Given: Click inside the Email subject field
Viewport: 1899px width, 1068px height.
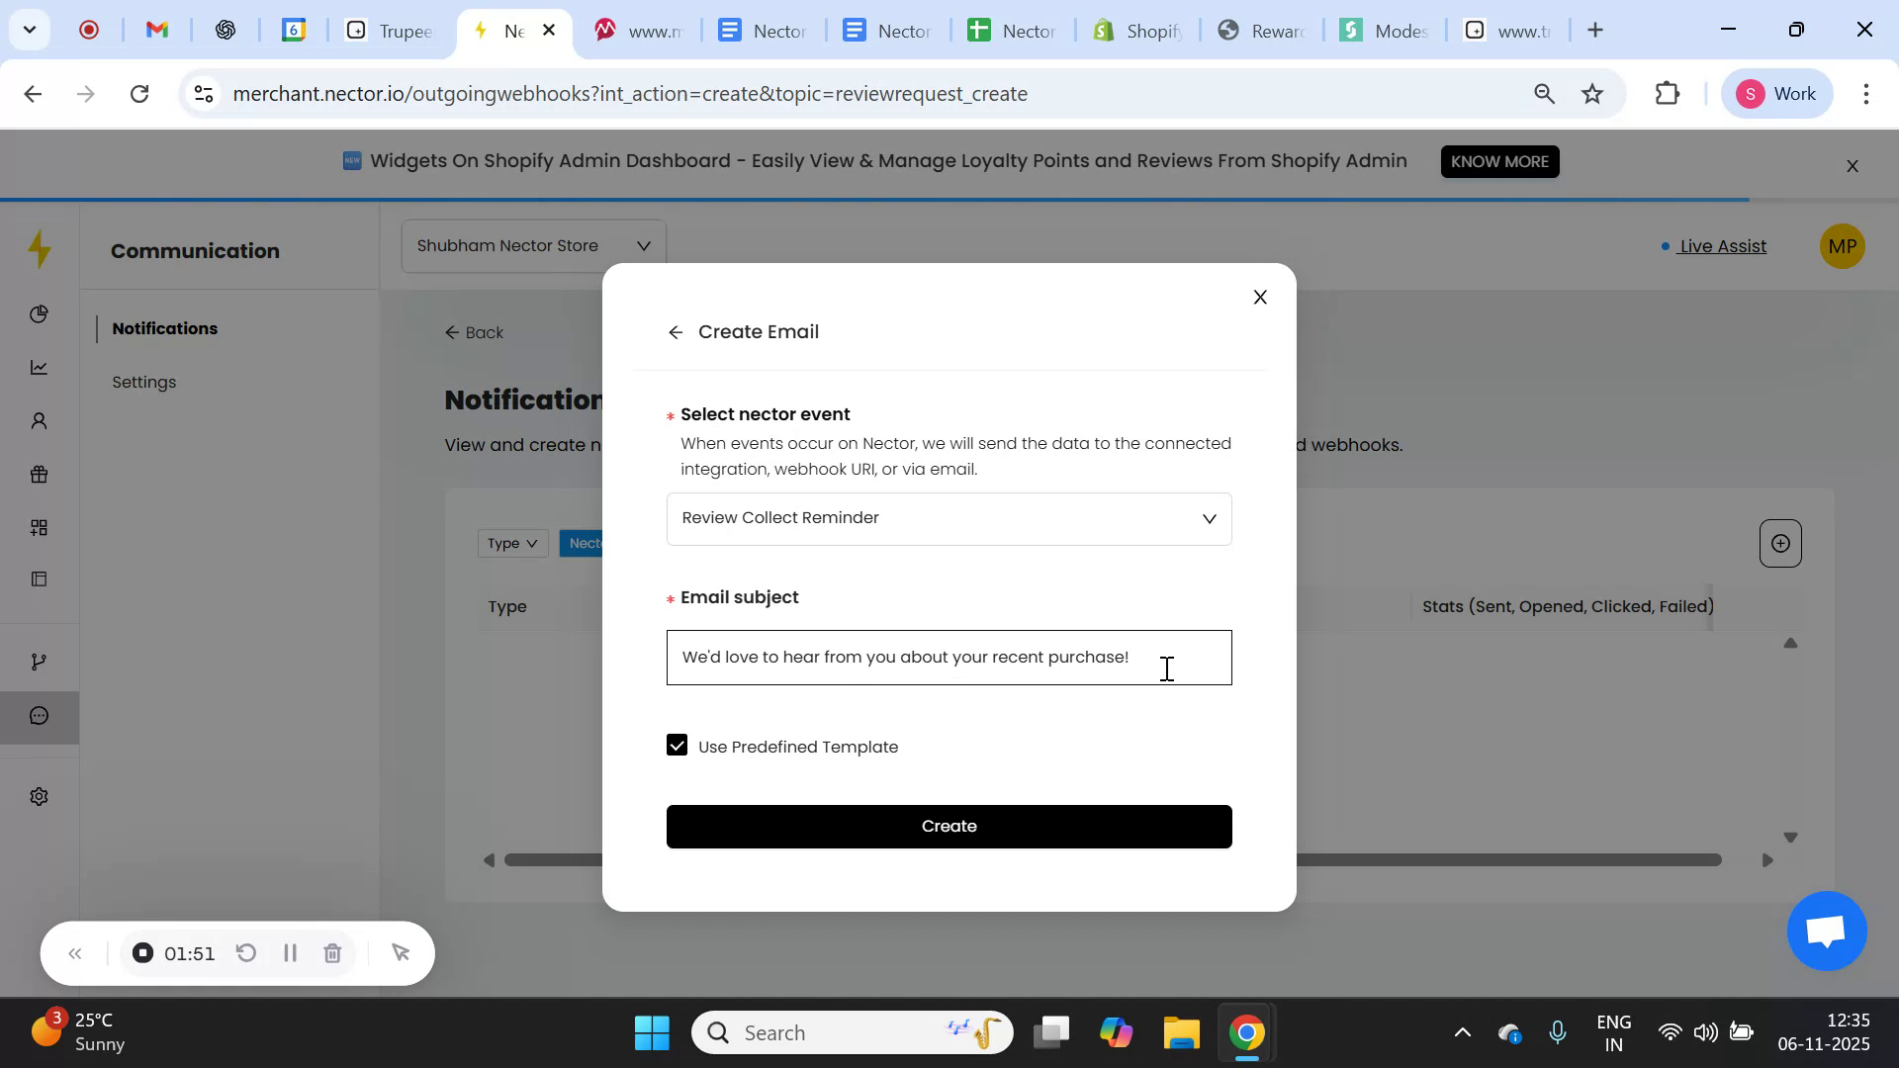Looking at the screenshot, I should click(949, 657).
